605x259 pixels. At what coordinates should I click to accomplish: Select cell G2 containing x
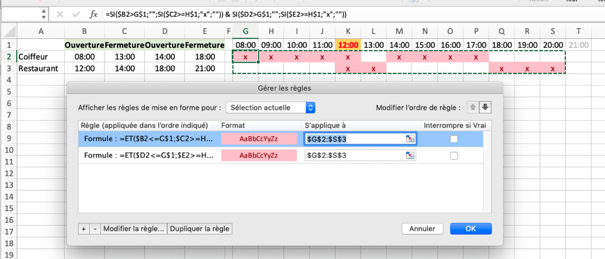tap(245, 57)
